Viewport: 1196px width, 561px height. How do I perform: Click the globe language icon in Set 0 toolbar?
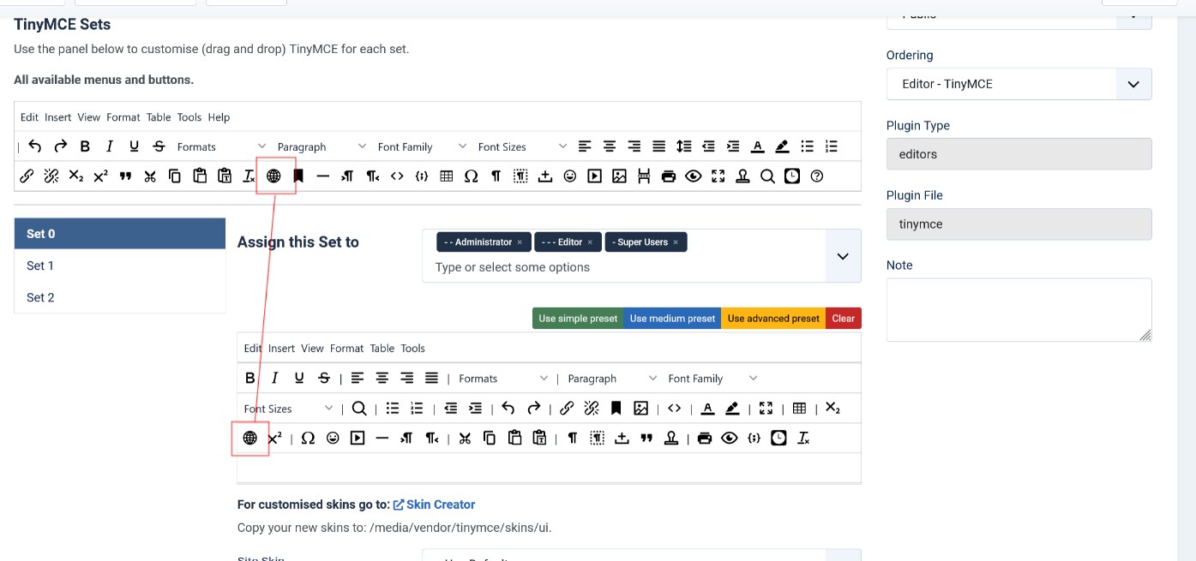[250, 439]
